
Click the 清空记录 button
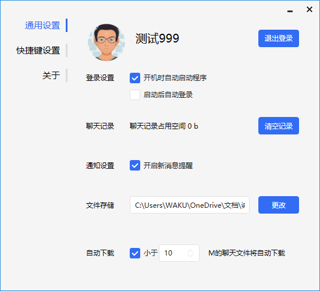pos(279,126)
